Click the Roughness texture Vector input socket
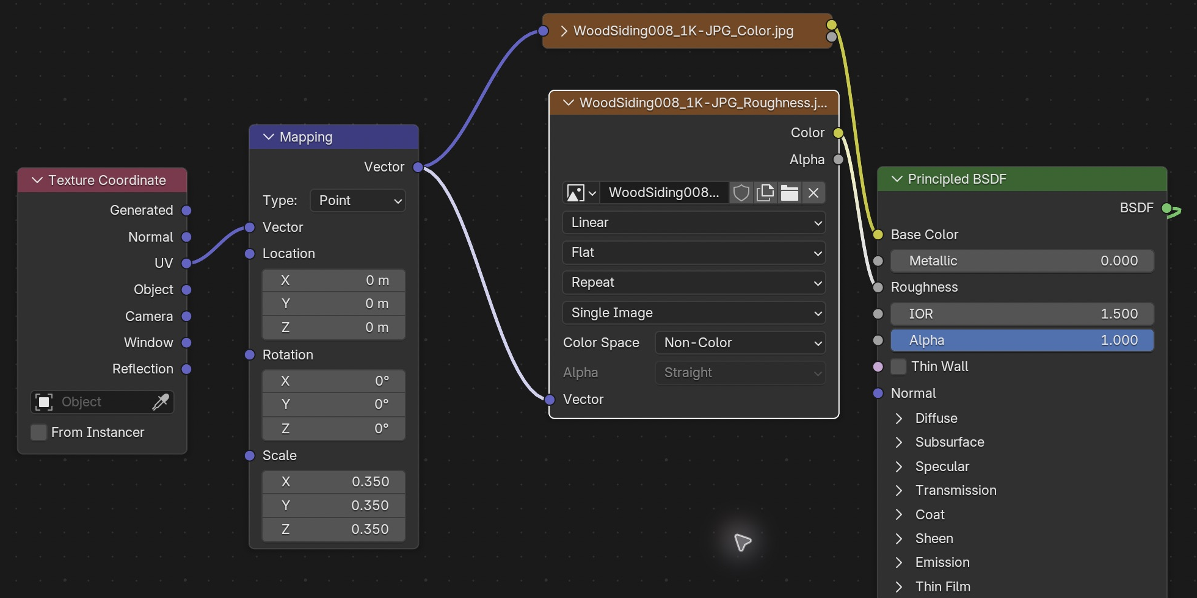Viewport: 1197px width, 598px height. pos(550,400)
